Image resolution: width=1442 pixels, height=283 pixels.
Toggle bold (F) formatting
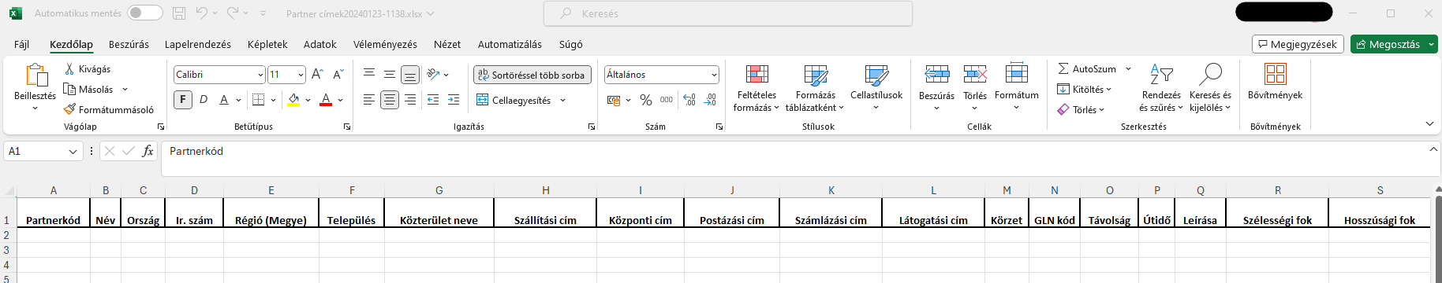183,100
